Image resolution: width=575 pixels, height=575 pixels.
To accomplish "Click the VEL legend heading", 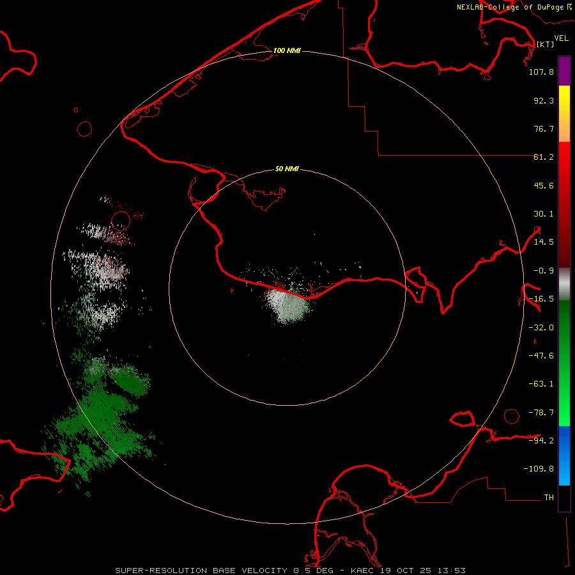I will pyautogui.click(x=561, y=38).
